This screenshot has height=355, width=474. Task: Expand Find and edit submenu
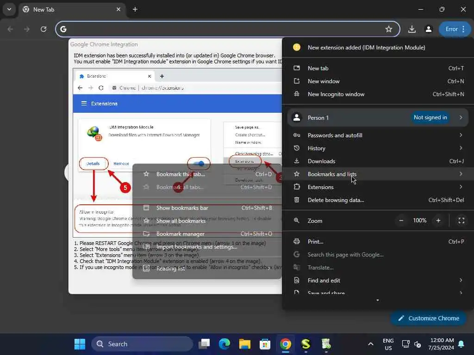coord(378,281)
